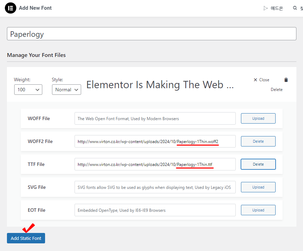This screenshot has height=251, width=303.
Task: Click the play triangle icon beside 애드온
Action: click(266, 8)
